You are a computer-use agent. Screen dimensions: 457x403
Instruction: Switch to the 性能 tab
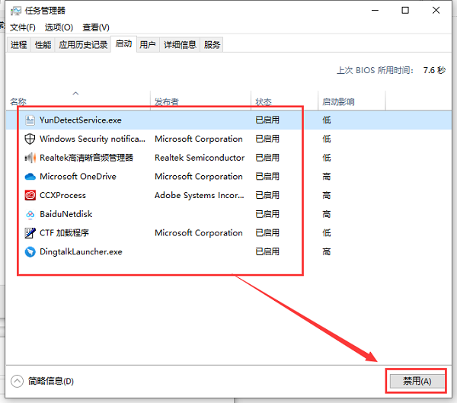[43, 45]
